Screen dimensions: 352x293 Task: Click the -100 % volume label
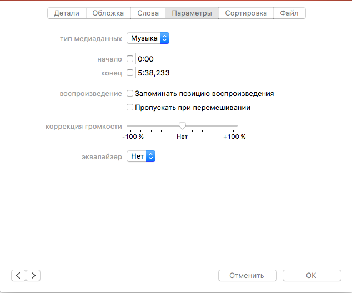(x=133, y=137)
